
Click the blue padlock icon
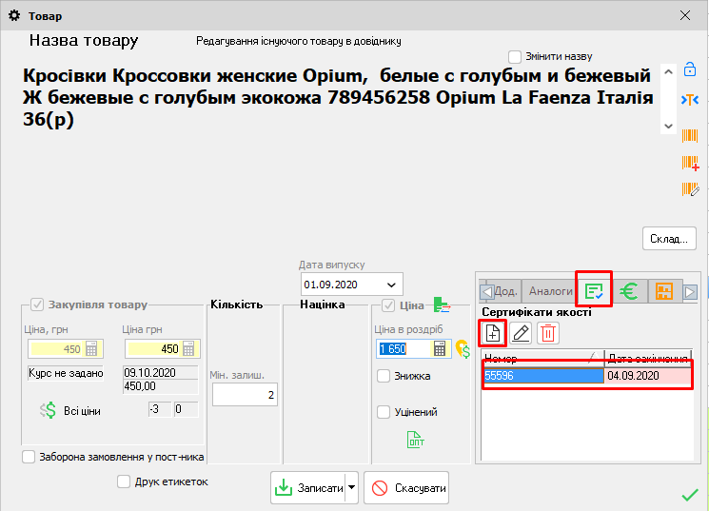(690, 70)
